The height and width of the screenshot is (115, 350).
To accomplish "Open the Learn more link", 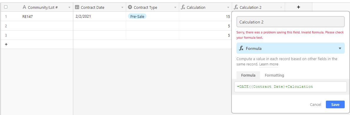I will 269,64.
